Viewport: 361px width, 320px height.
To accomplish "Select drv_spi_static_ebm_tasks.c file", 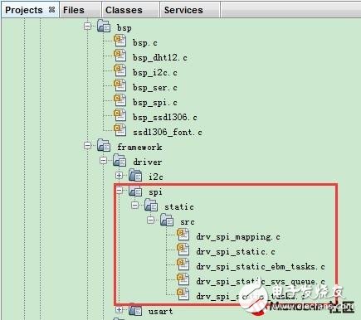I will coord(261,266).
